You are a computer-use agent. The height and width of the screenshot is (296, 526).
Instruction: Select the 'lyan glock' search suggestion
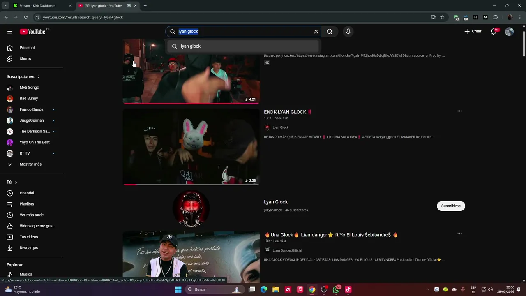pos(243,46)
